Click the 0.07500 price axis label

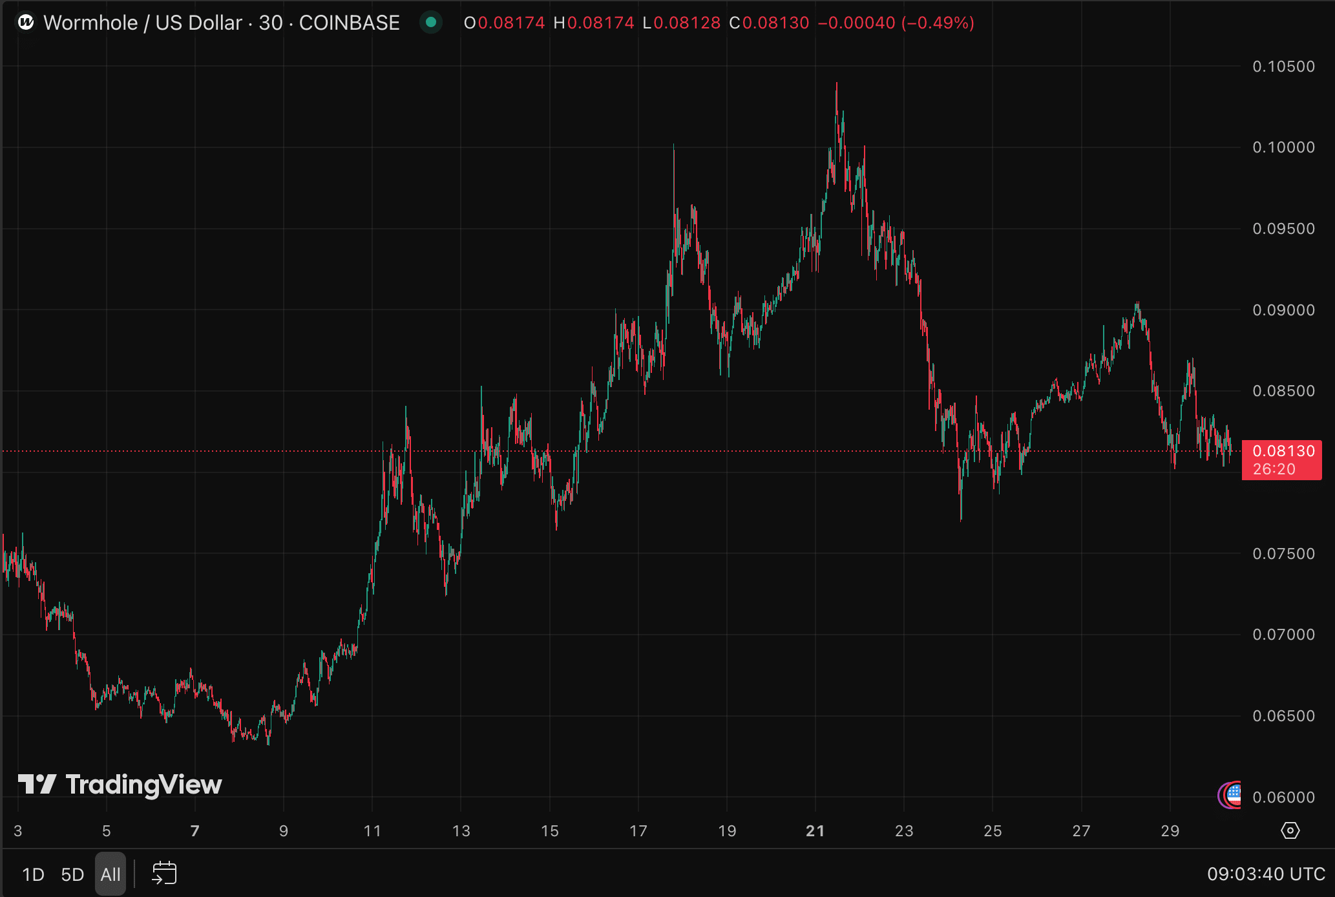(1283, 554)
